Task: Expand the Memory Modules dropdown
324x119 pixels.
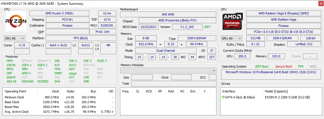Action: tap(168, 71)
